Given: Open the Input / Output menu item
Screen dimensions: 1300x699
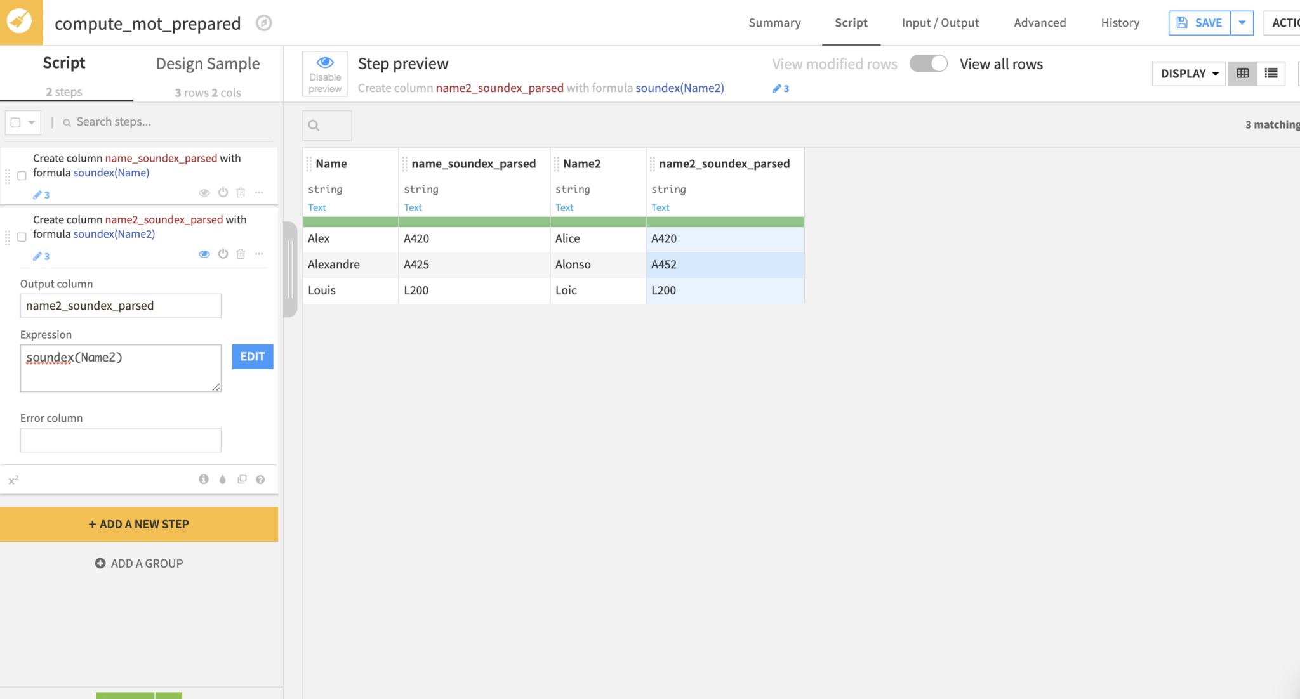Looking at the screenshot, I should [940, 23].
